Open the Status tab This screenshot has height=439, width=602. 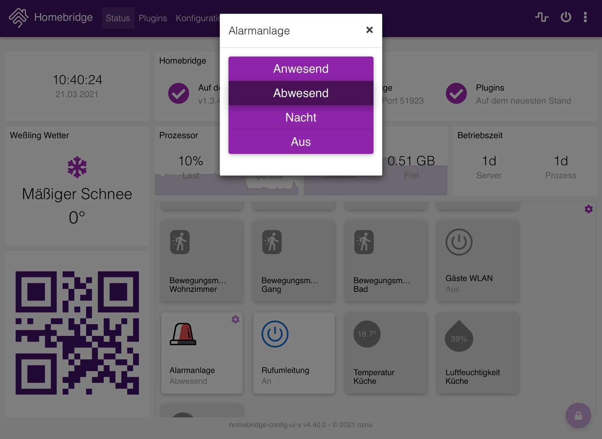pos(118,18)
